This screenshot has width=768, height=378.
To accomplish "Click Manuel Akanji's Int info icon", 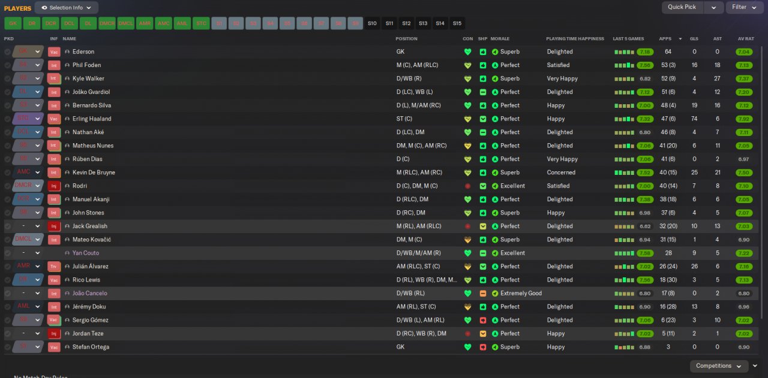I will (54, 199).
